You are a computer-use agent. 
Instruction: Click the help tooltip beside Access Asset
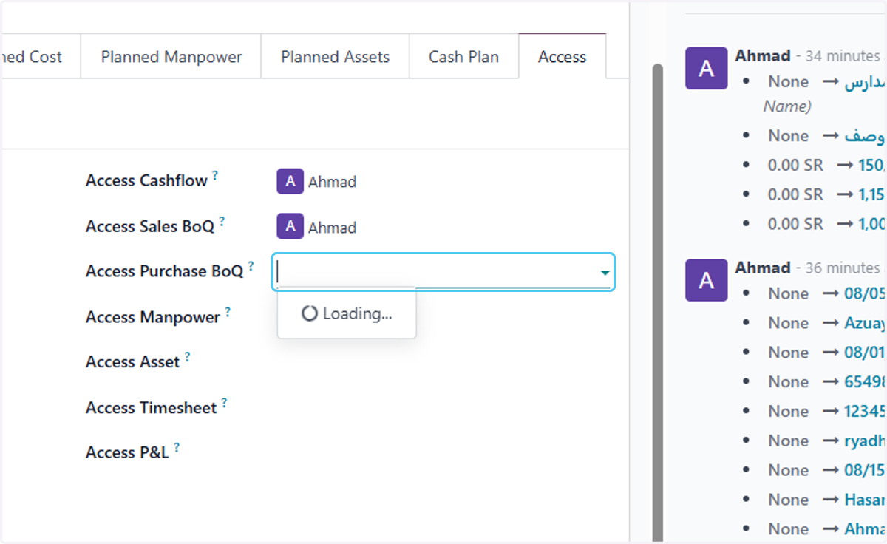point(187,357)
